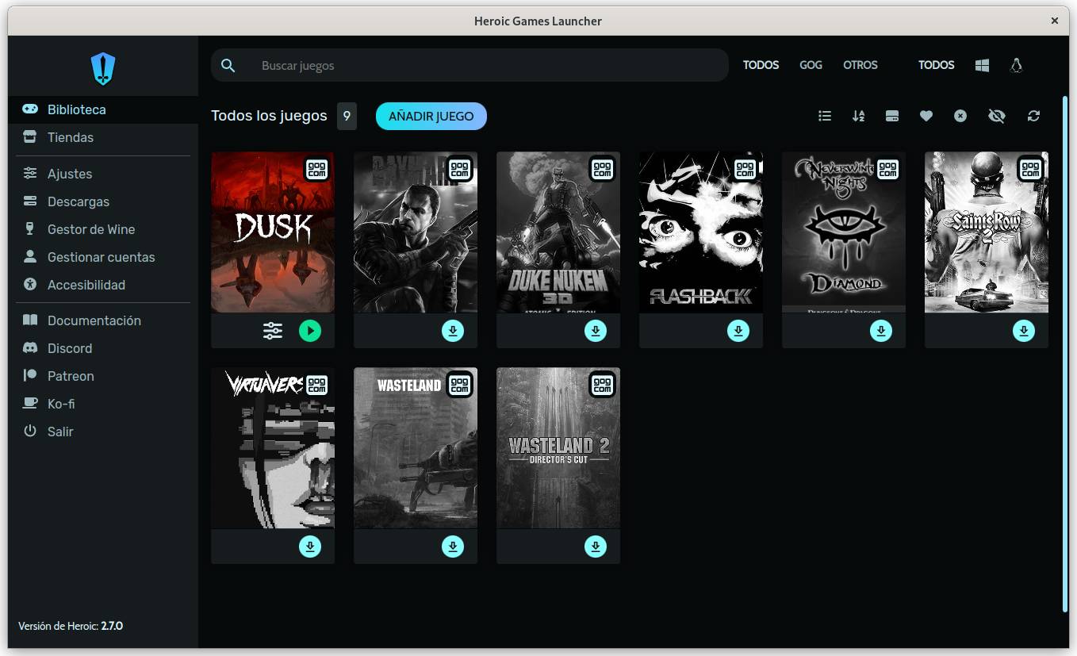Filter games by Linux penguin icon
This screenshot has height=656, width=1077.
point(1016,66)
